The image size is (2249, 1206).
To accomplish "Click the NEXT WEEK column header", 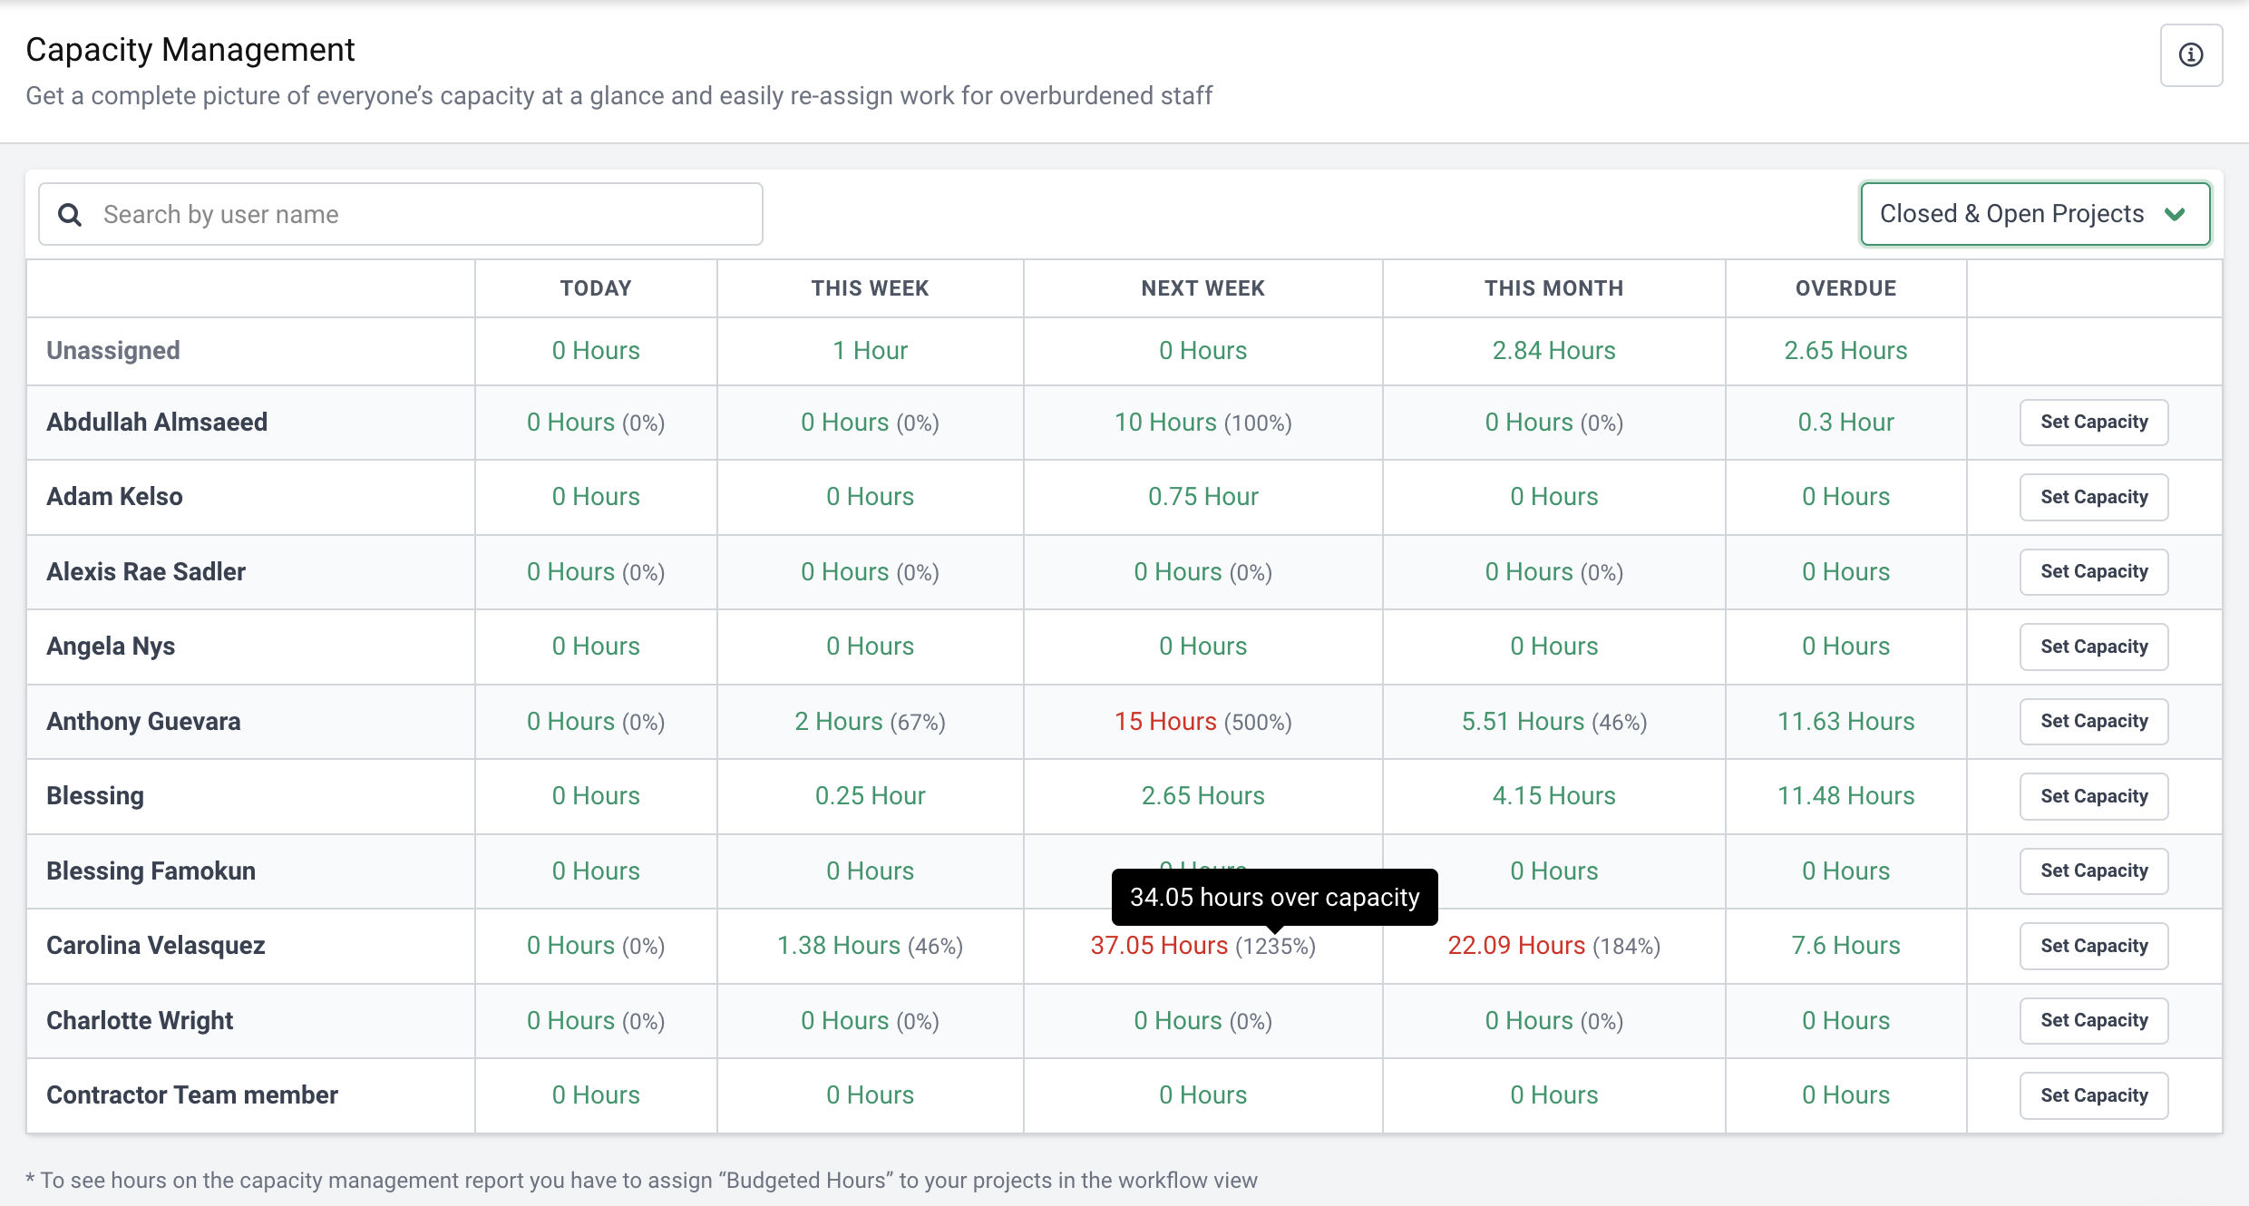I will (x=1202, y=288).
